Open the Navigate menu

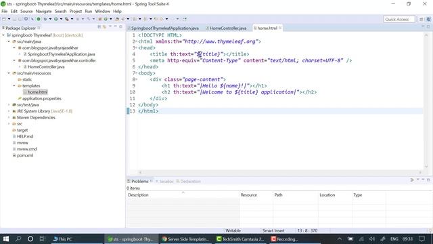[43, 12]
